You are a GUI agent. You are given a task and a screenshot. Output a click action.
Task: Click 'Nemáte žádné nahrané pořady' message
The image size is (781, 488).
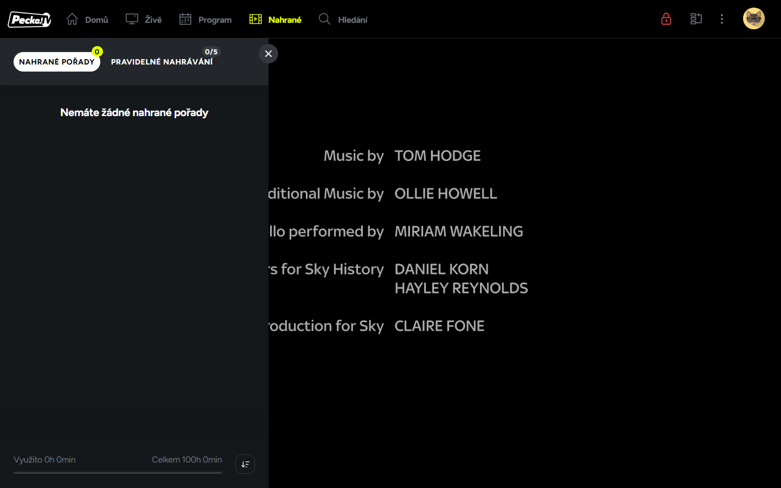coord(135,113)
